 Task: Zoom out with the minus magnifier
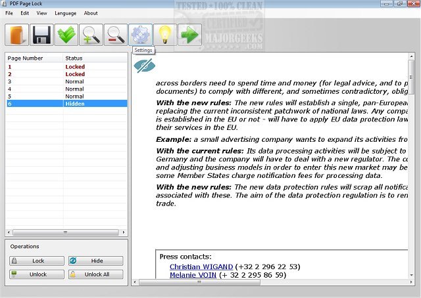[x=116, y=35]
